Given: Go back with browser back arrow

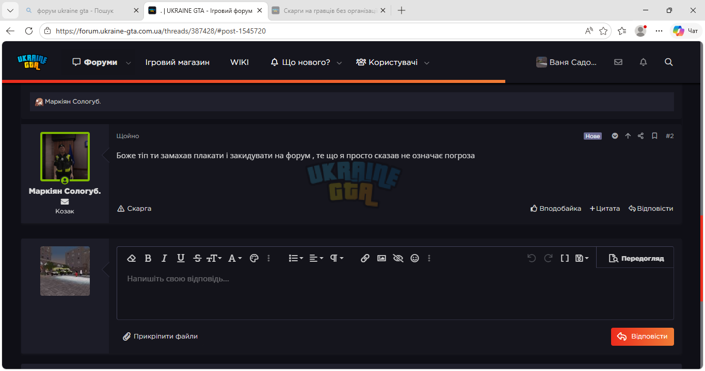Looking at the screenshot, I should coord(10,31).
